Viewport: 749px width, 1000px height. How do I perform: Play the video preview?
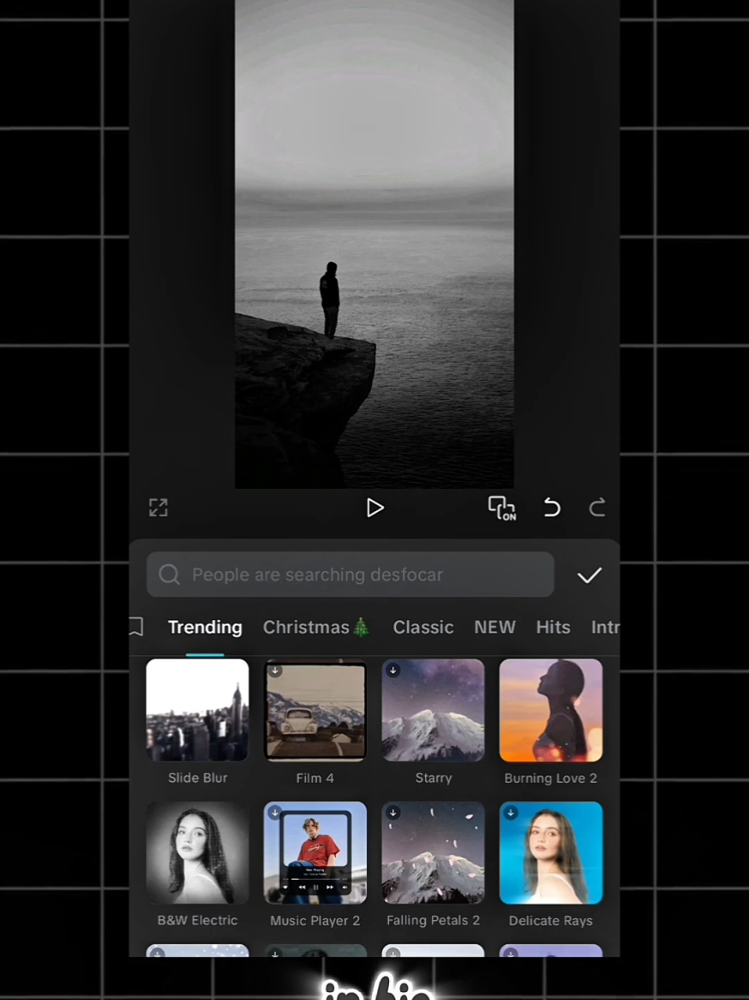click(x=375, y=508)
